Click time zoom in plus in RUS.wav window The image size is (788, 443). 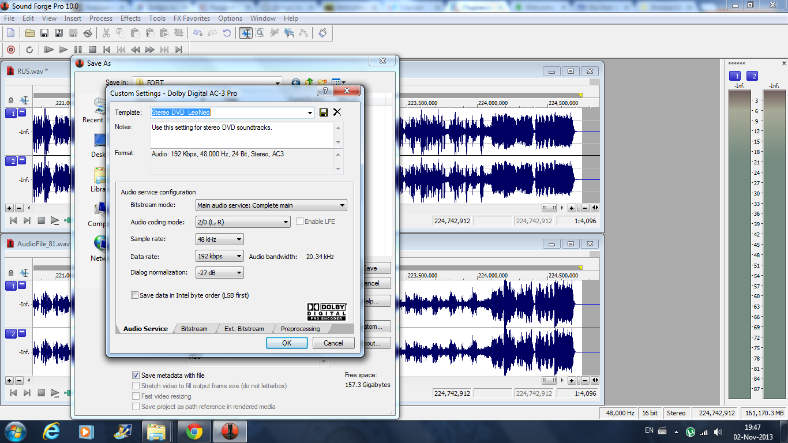point(572,208)
